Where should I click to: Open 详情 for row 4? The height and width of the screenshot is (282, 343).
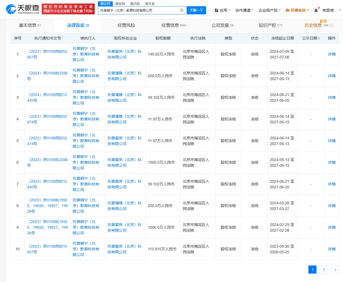(332, 119)
